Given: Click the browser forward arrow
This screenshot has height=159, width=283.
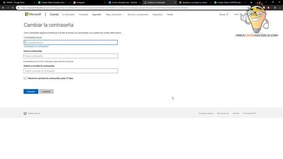Looking at the screenshot, I should click(x=8, y=8).
